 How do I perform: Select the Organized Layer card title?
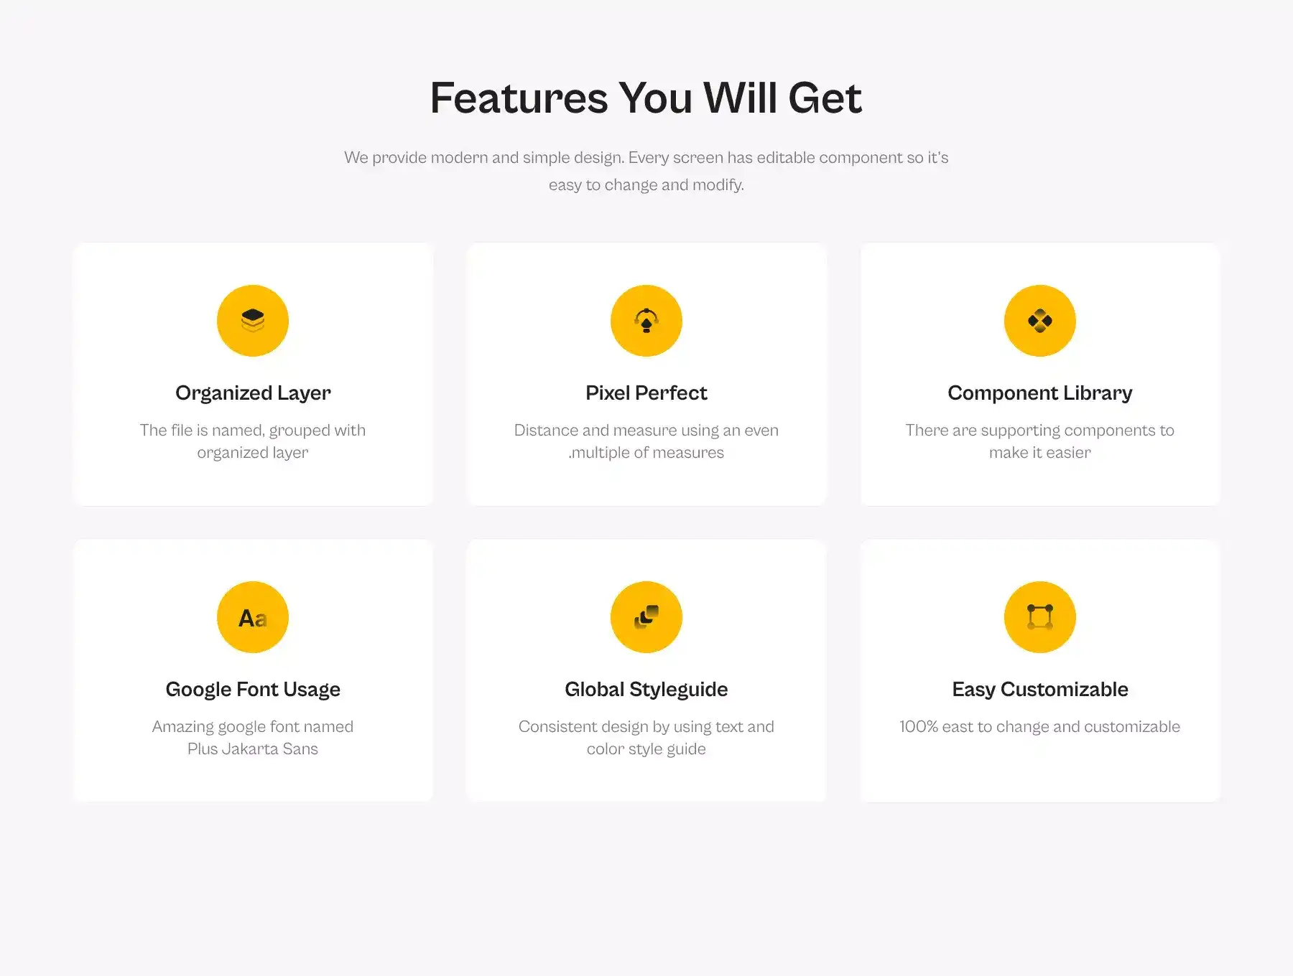(x=253, y=393)
